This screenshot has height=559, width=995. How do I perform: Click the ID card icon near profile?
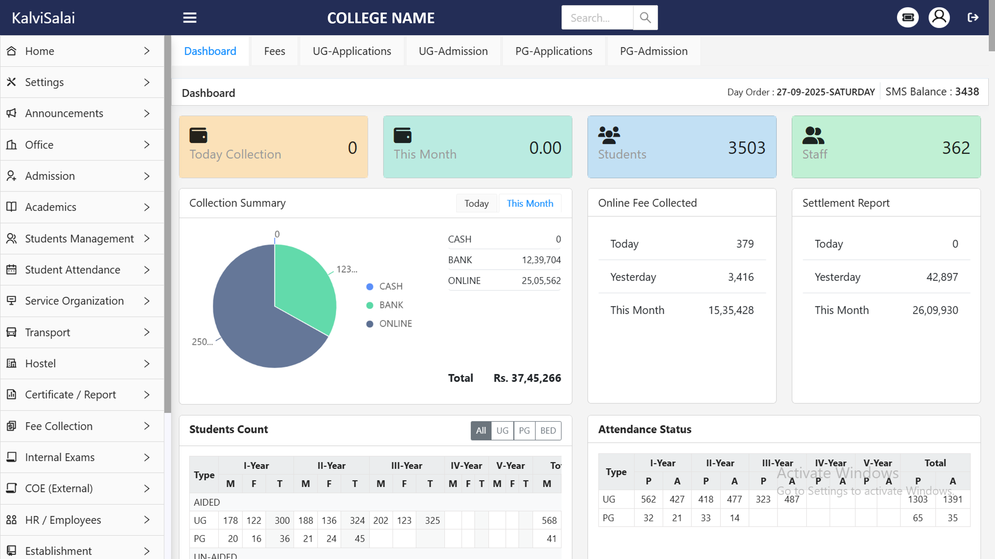click(907, 17)
